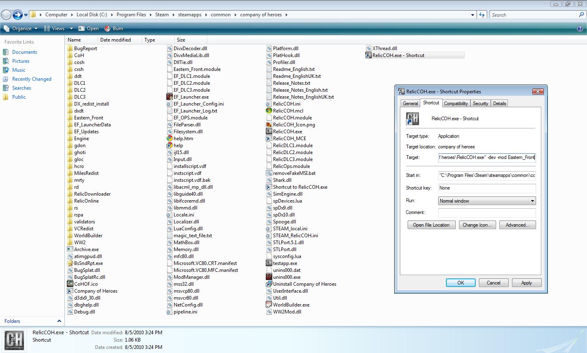Select the RelicCOH.exe - Shortcut file icon
The height and width of the screenshot is (353, 587).
369,55
